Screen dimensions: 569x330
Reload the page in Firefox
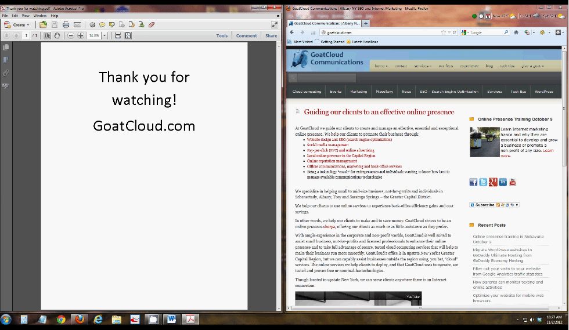coord(454,32)
